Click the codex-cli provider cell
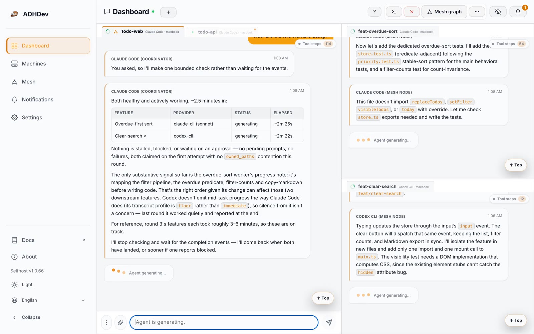This screenshot has width=534, height=334. tap(201, 136)
